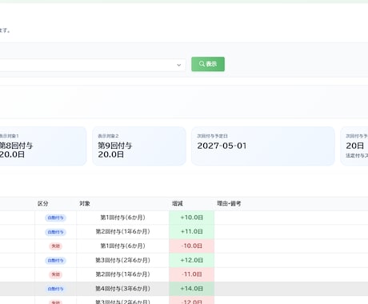This screenshot has height=304, width=368.
Task: Click 第3回付与(2年6か月) in the +12.0日 row
Action: pyautogui.click(x=122, y=260)
